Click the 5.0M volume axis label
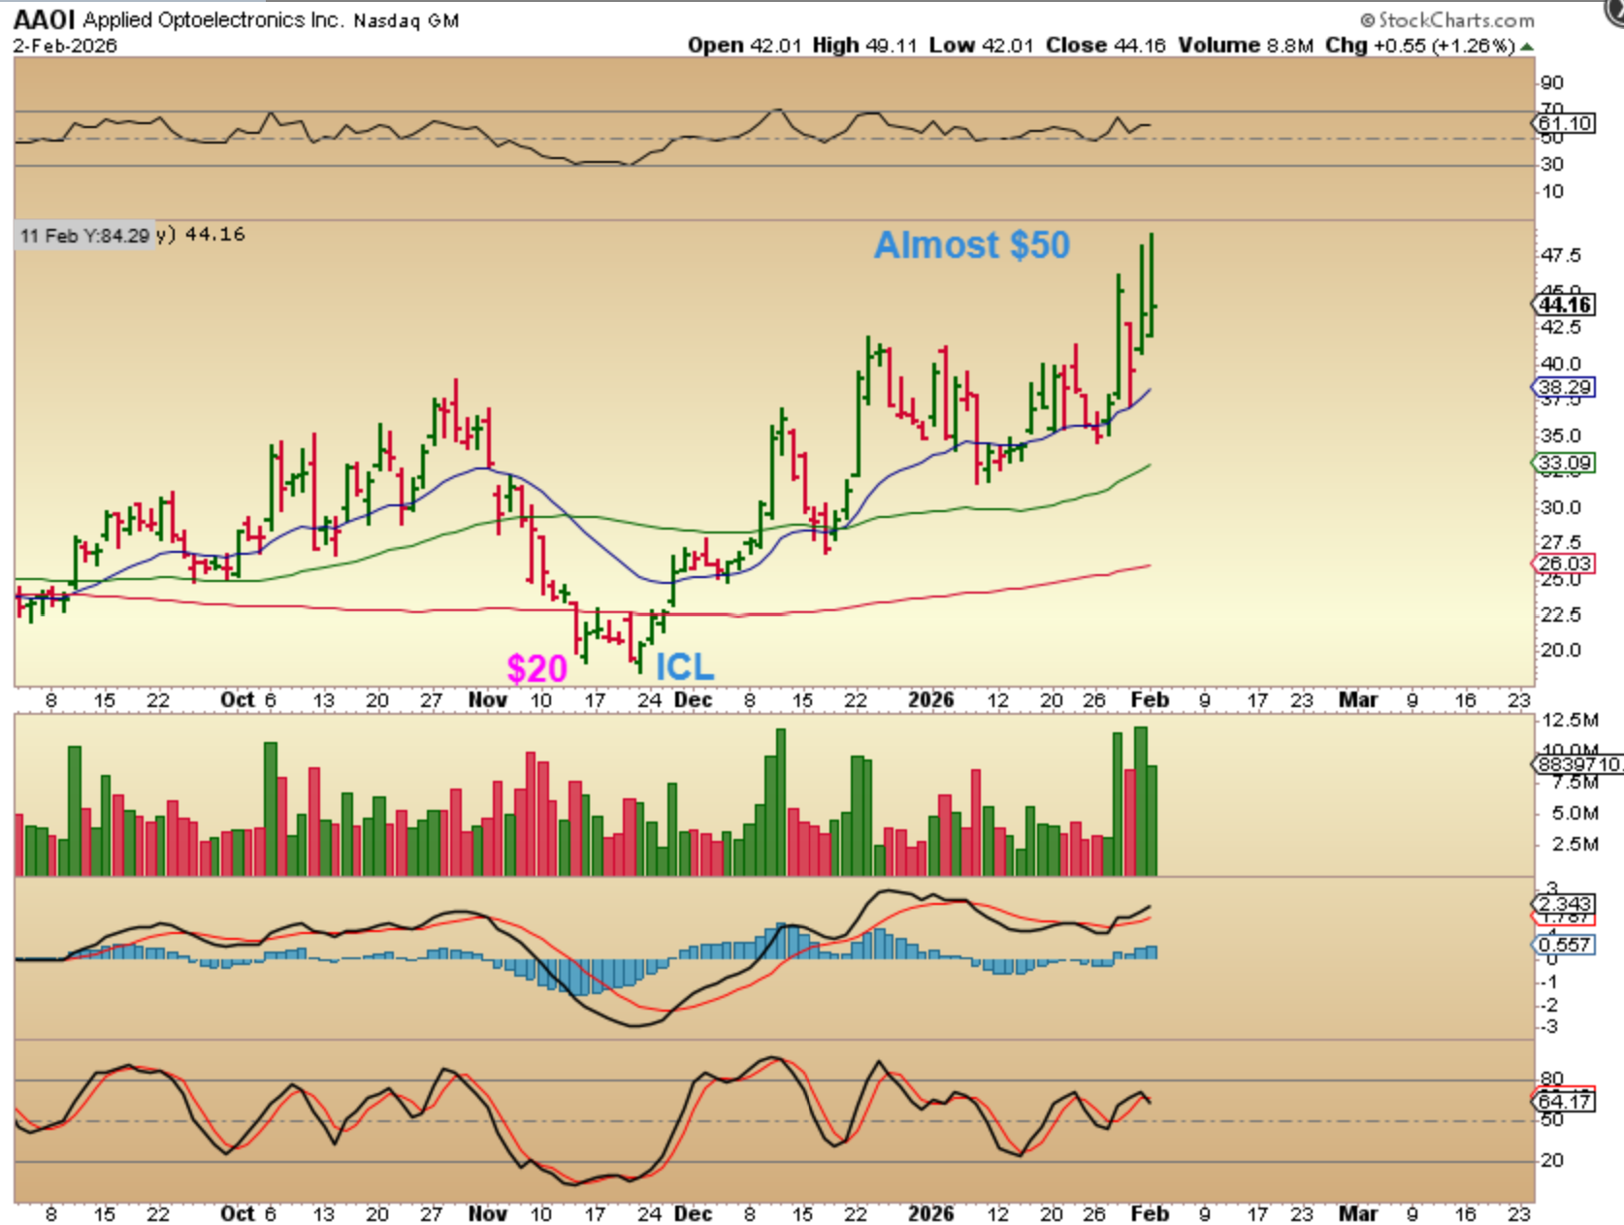The image size is (1624, 1225). tap(1575, 813)
